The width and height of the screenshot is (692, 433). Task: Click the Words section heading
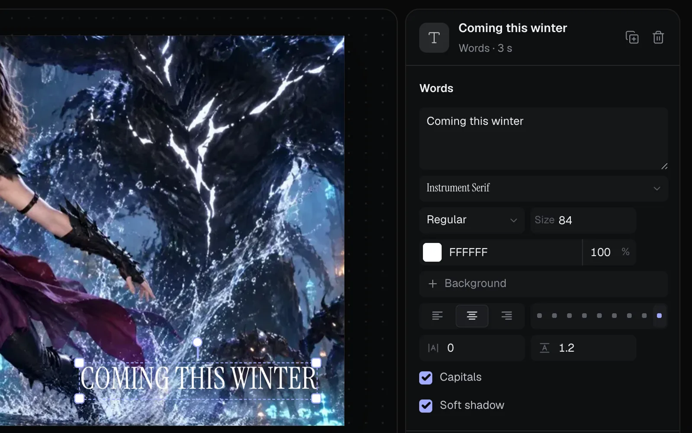pyautogui.click(x=436, y=88)
